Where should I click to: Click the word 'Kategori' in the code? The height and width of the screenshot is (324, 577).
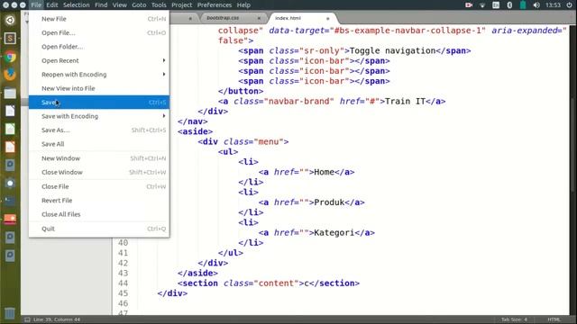pos(334,232)
